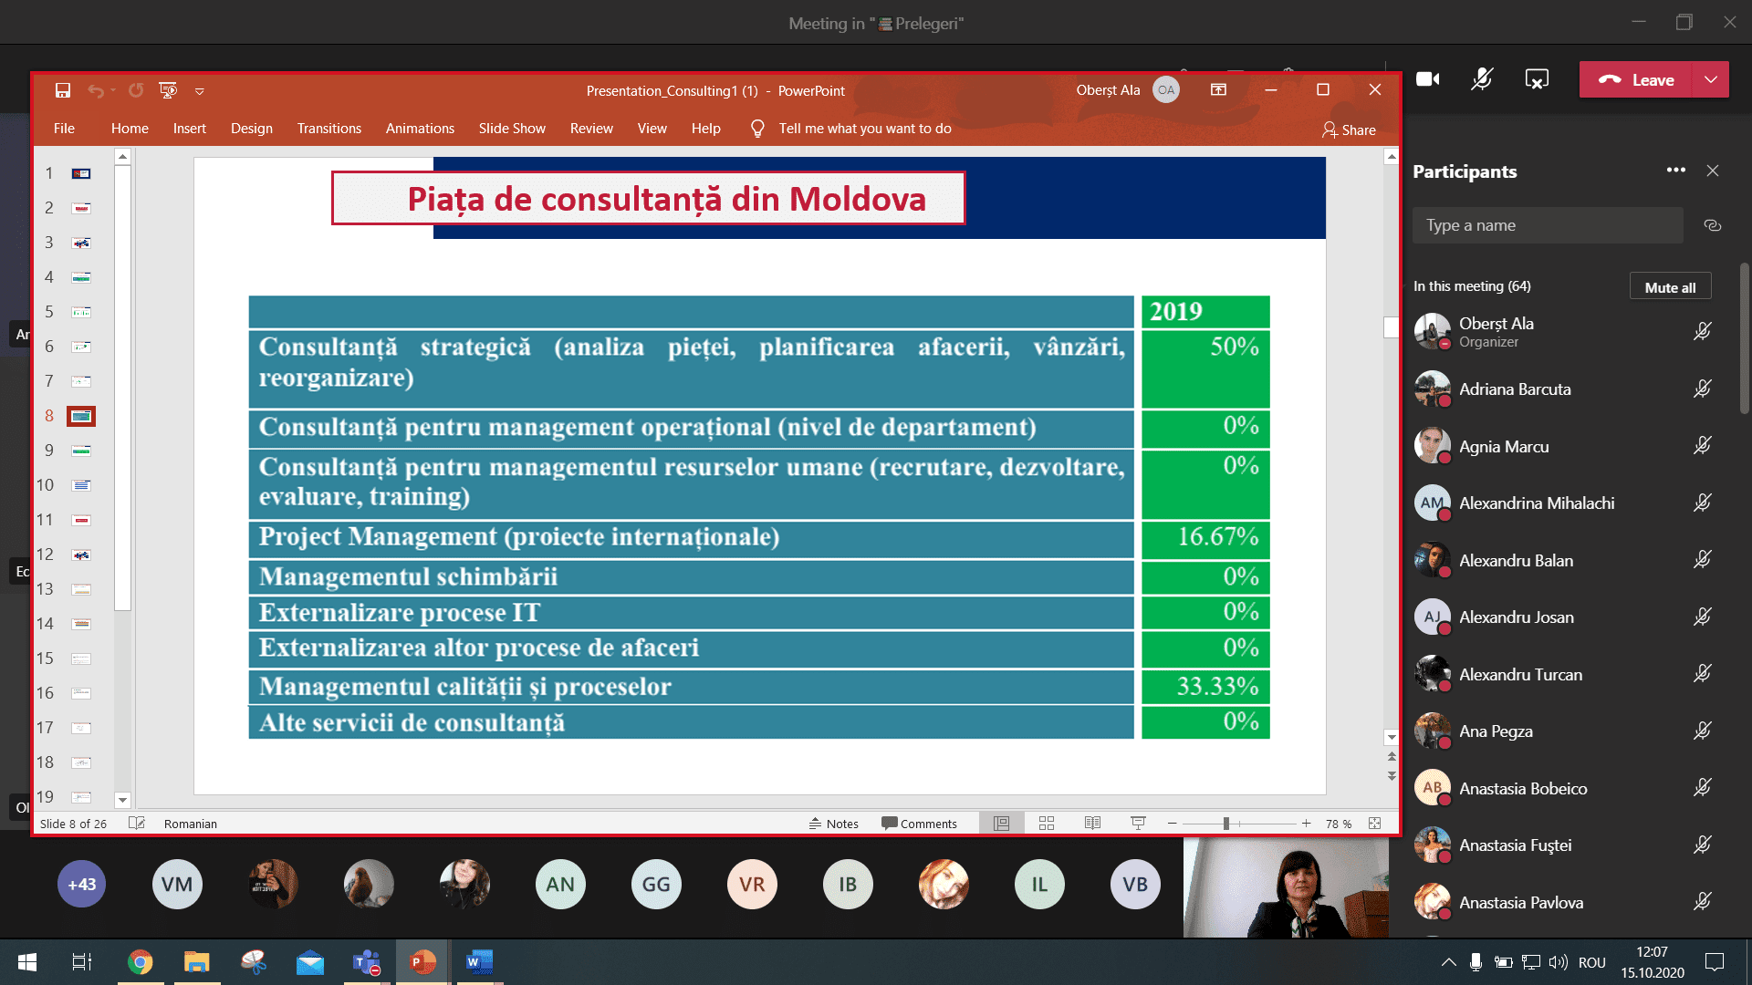Open the Help tab
The width and height of the screenshot is (1752, 985).
706,129
